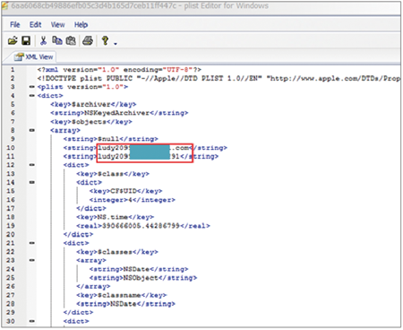Screen dimensions: 403x330
Task: Click the NSKeyedArchiver string line
Action: coord(119,113)
